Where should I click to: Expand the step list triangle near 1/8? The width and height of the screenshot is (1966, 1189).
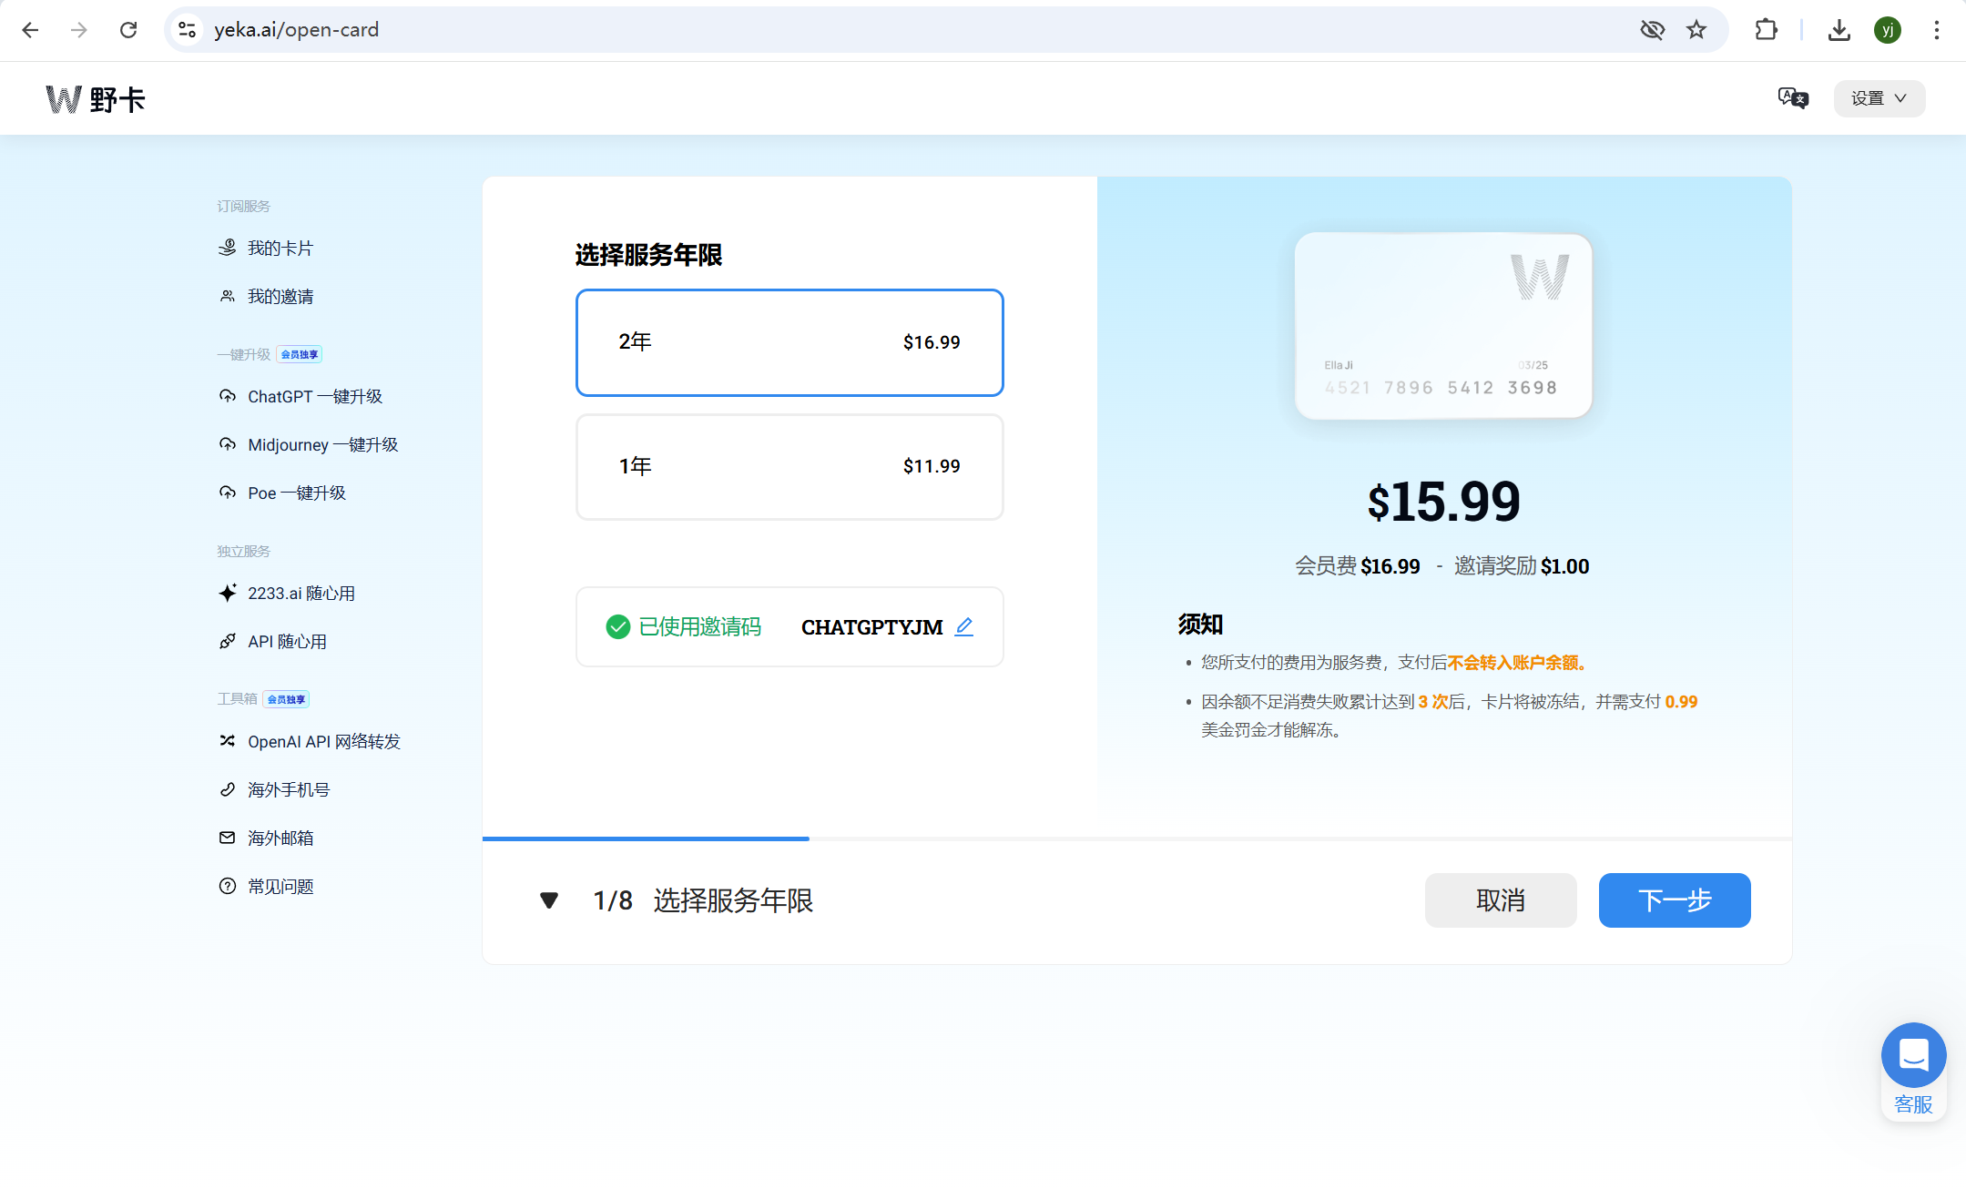tap(548, 900)
